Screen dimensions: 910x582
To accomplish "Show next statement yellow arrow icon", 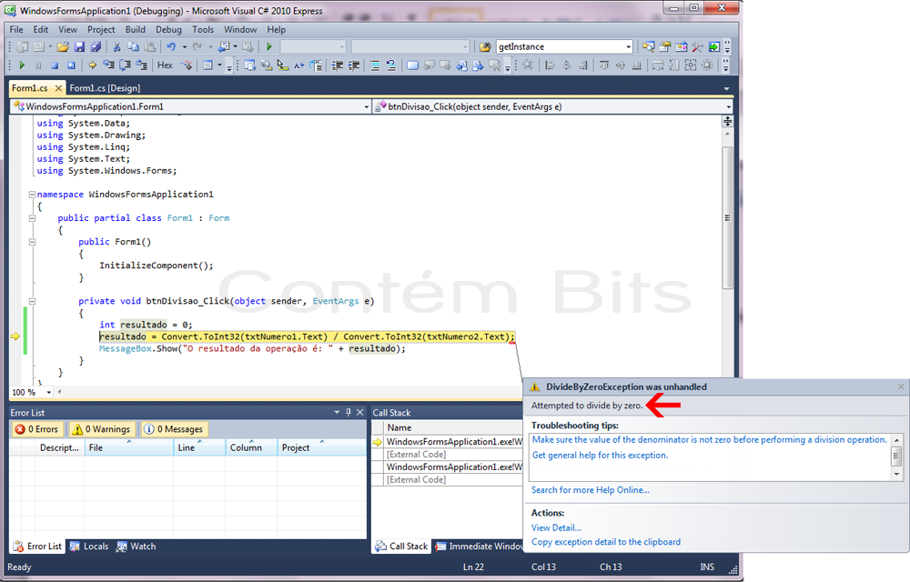I will (x=92, y=65).
